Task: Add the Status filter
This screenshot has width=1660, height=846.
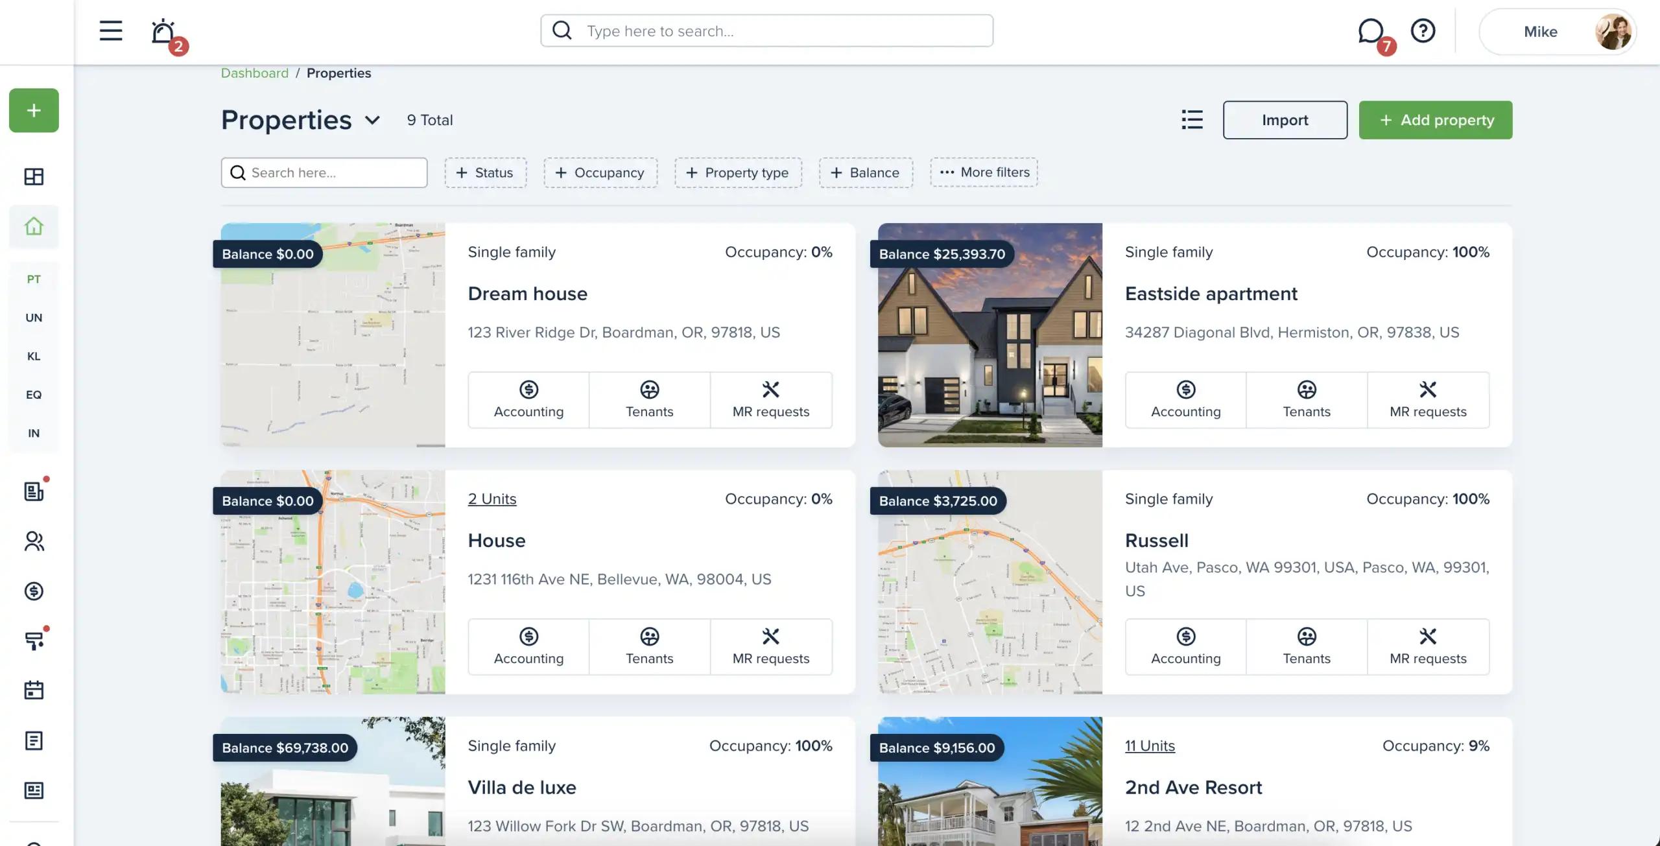Action: pyautogui.click(x=485, y=172)
